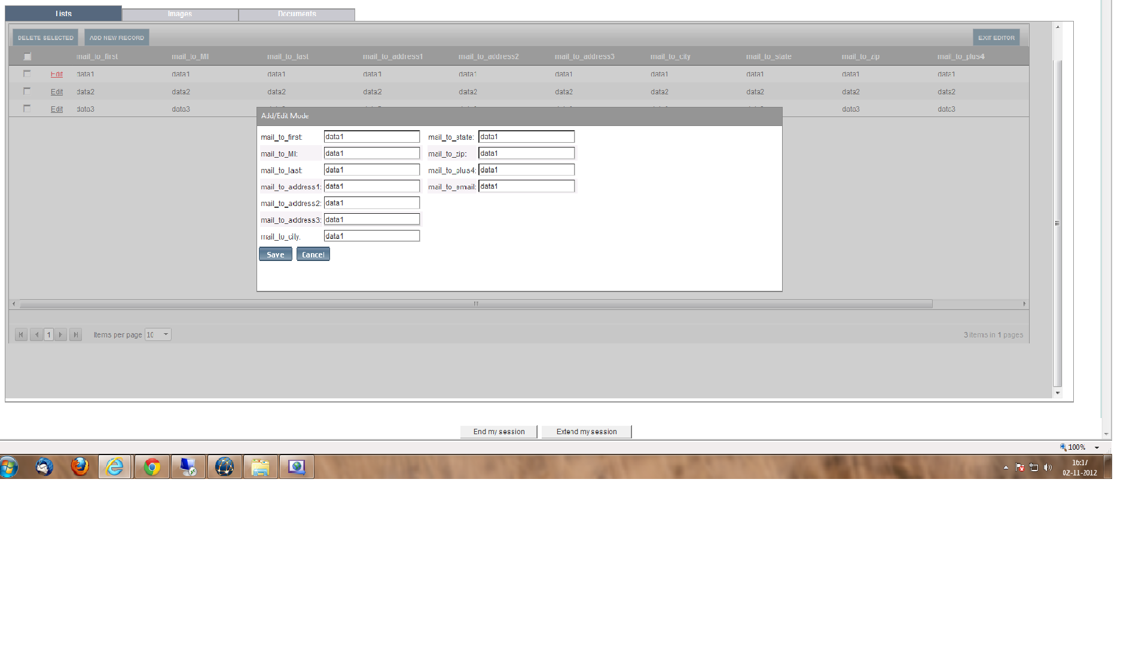Check the checkbox for data3 row
The image size is (1148, 645).
pos(27,109)
